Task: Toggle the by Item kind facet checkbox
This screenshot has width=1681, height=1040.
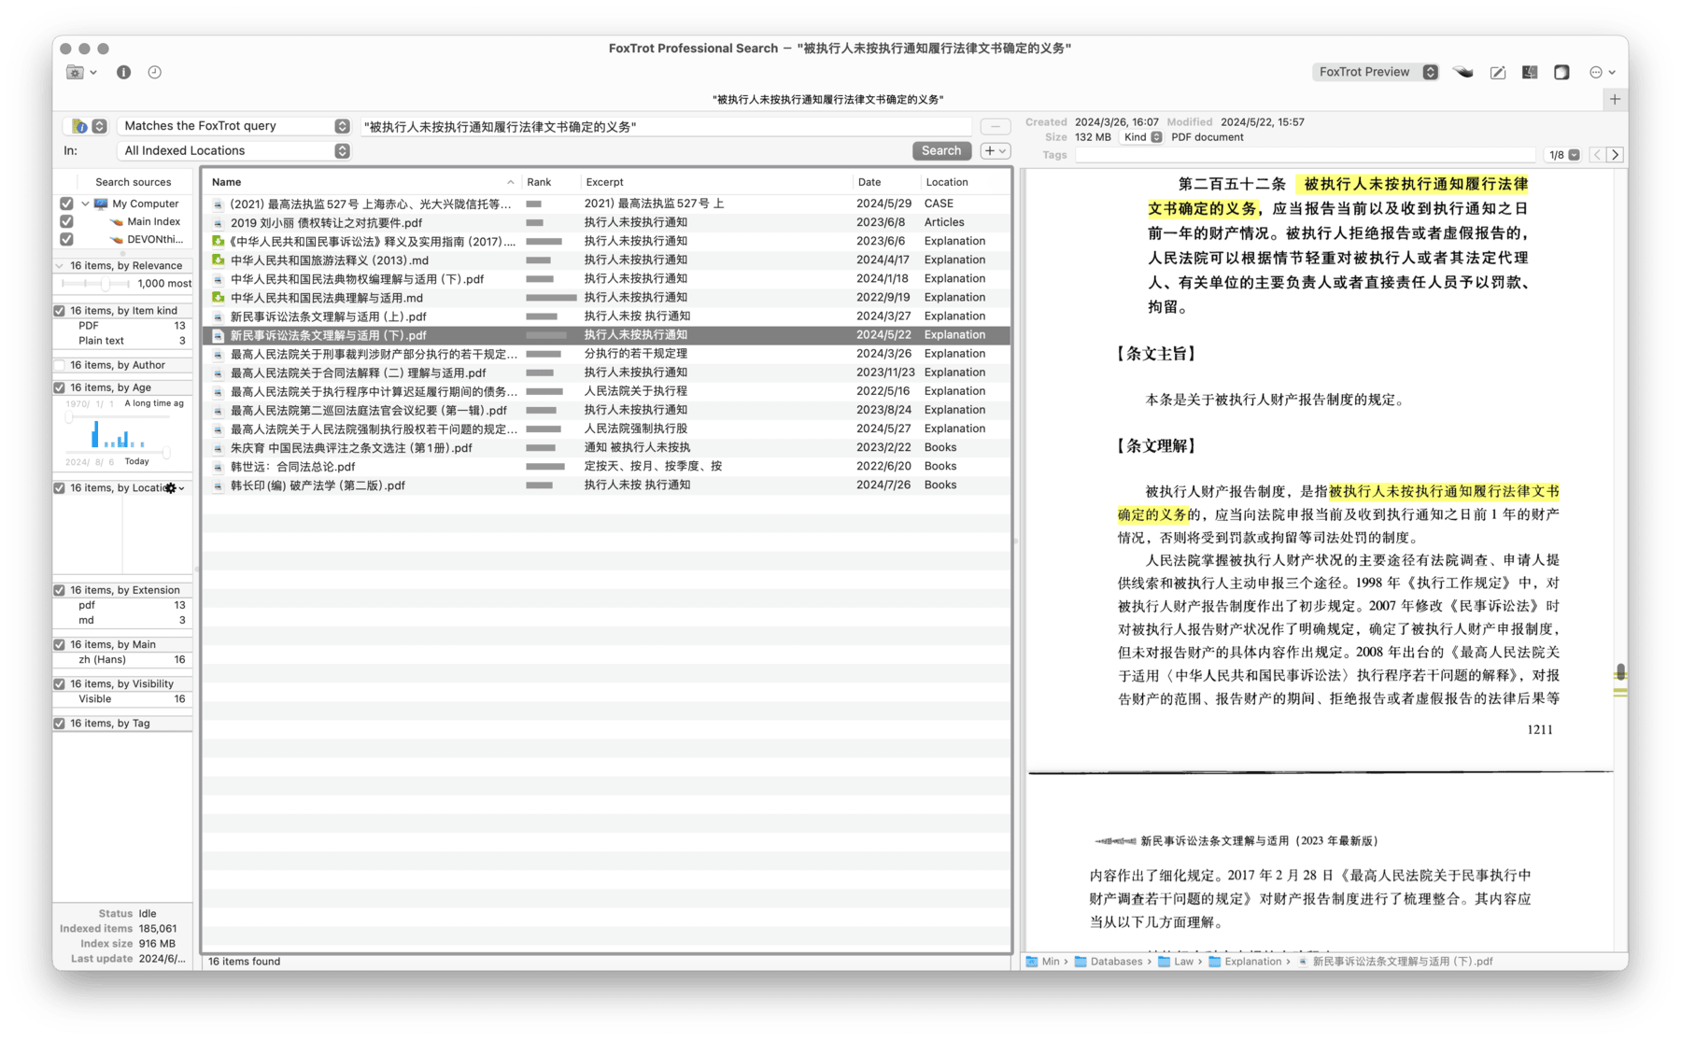Action: point(60,311)
